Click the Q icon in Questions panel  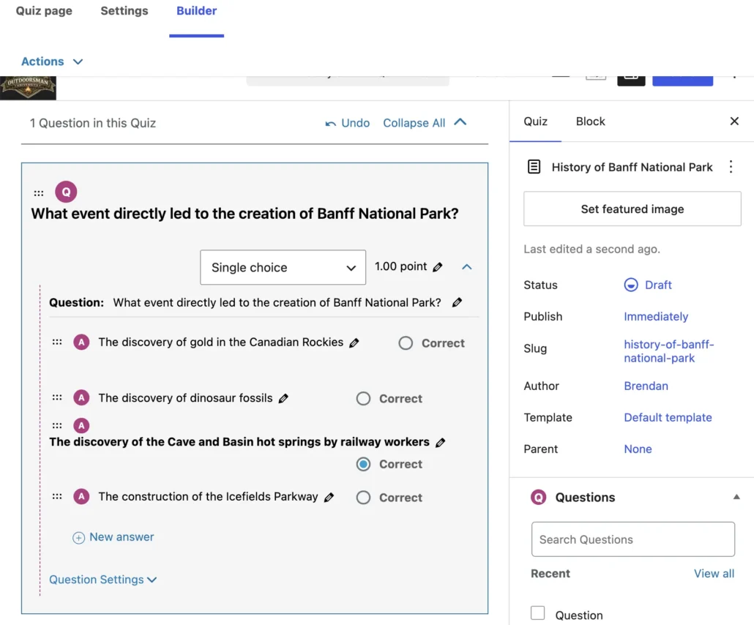click(x=538, y=497)
